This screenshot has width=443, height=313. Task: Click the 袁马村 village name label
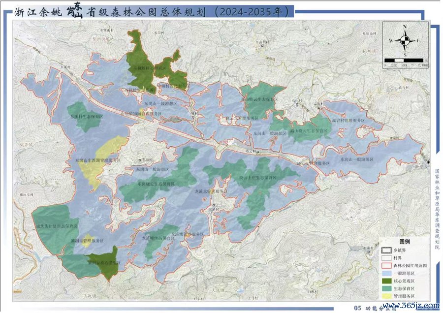[404, 88]
